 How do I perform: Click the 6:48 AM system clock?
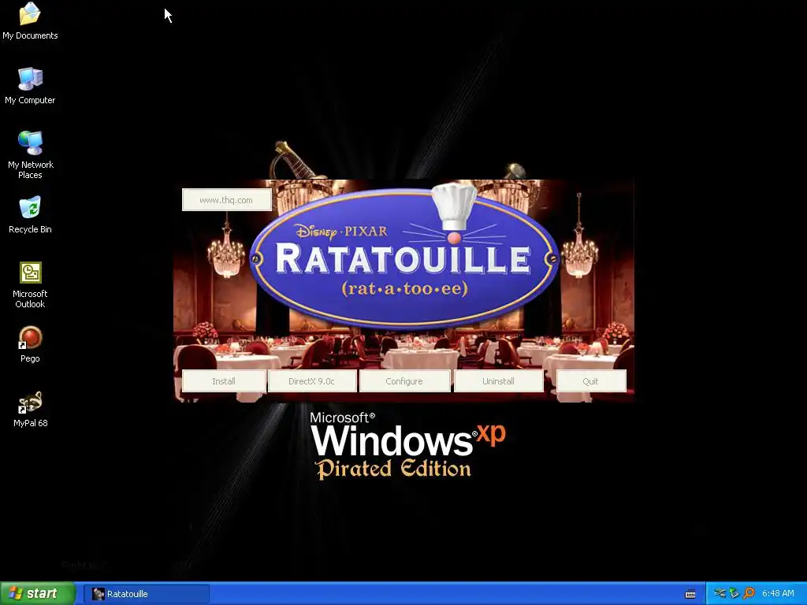(778, 594)
